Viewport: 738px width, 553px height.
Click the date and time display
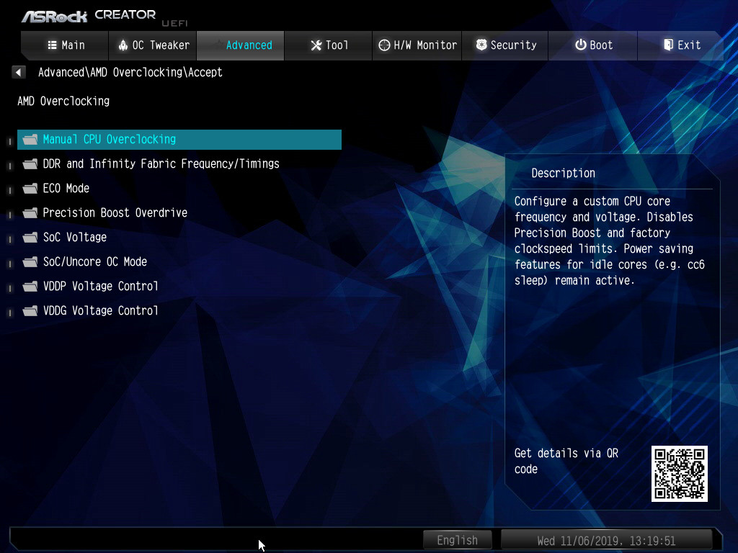[605, 540]
